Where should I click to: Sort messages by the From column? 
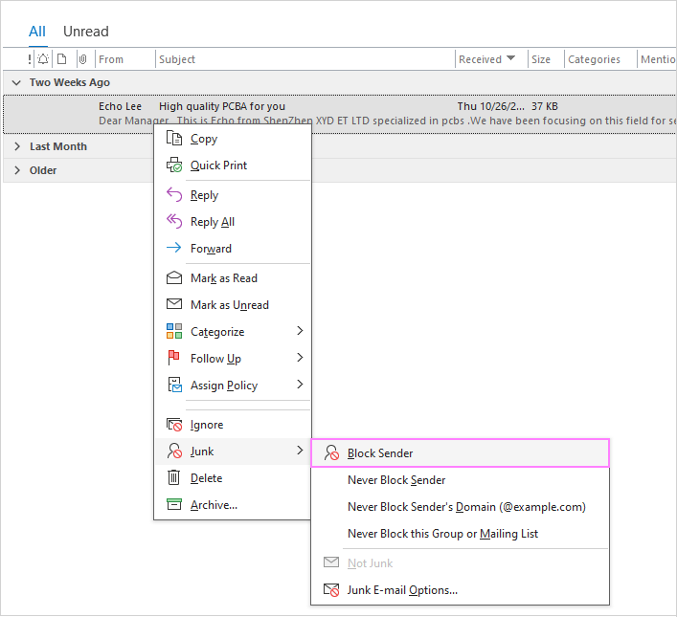[111, 59]
